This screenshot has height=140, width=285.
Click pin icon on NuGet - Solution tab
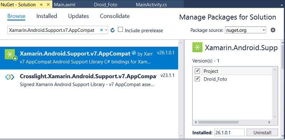41,5
